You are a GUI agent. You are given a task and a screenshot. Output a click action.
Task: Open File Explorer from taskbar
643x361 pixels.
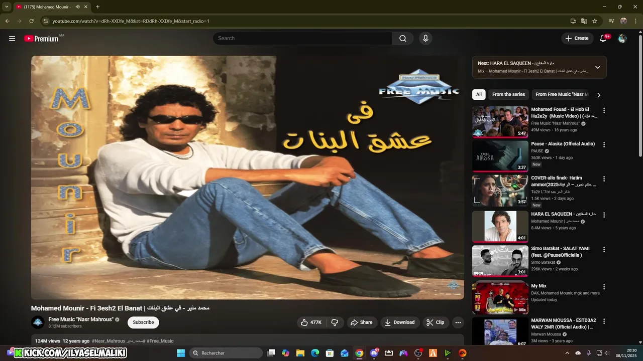(300, 353)
